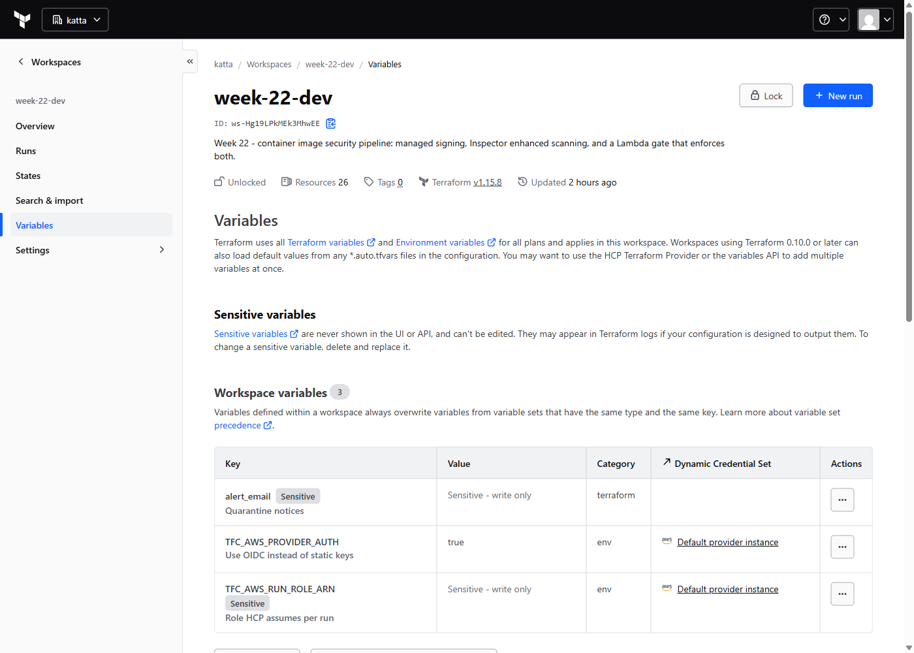Open actions menu for TFC_AWS_RUN_ROLE_ARN variable
The height and width of the screenshot is (653, 914).
click(x=842, y=594)
